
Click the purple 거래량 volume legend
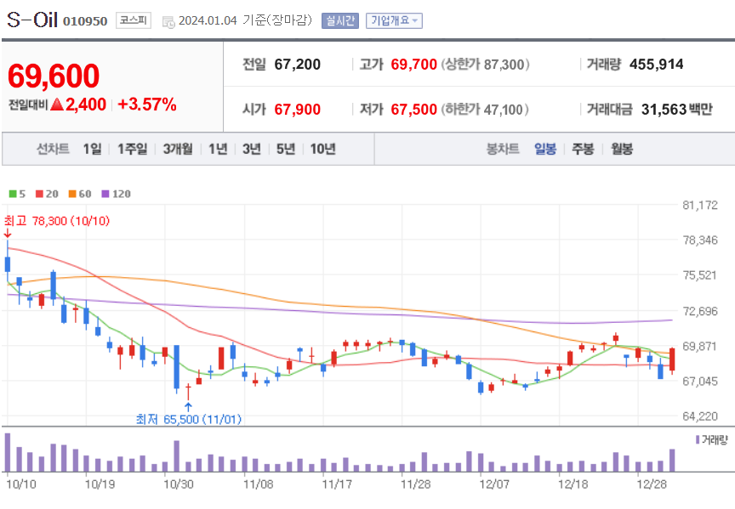[711, 439]
